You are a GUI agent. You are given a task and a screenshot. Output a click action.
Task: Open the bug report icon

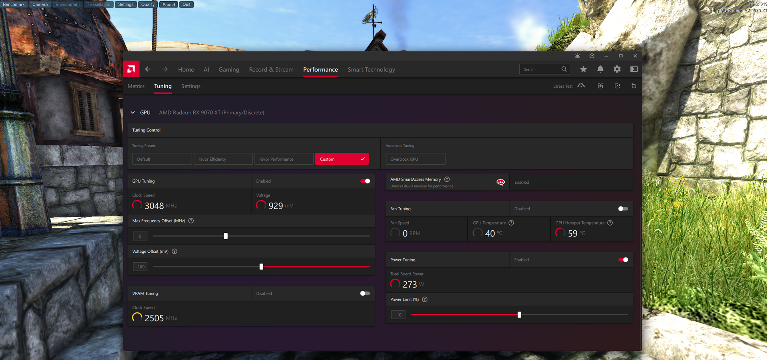(577, 56)
